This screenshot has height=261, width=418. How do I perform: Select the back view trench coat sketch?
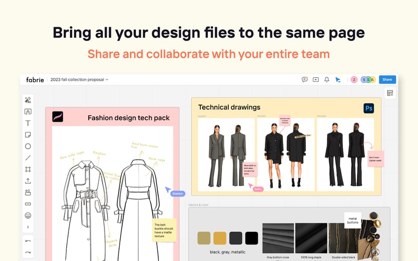[138, 210]
